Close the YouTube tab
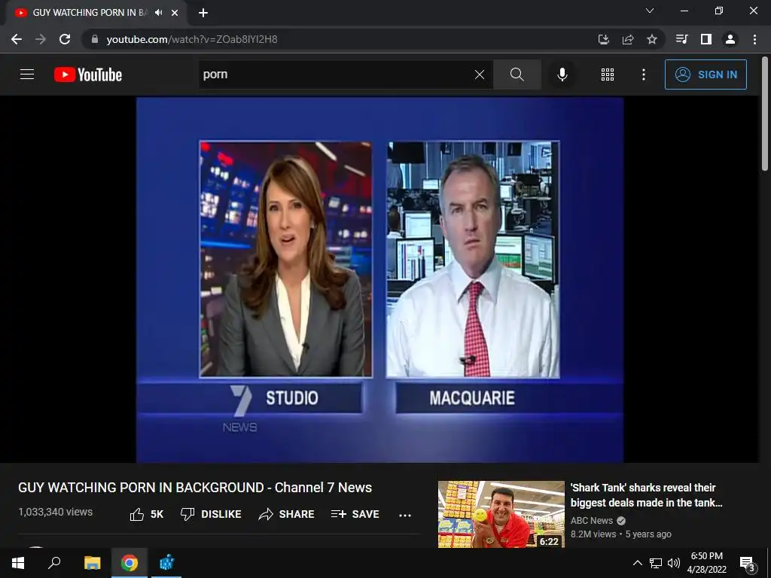771x578 pixels. point(175,14)
